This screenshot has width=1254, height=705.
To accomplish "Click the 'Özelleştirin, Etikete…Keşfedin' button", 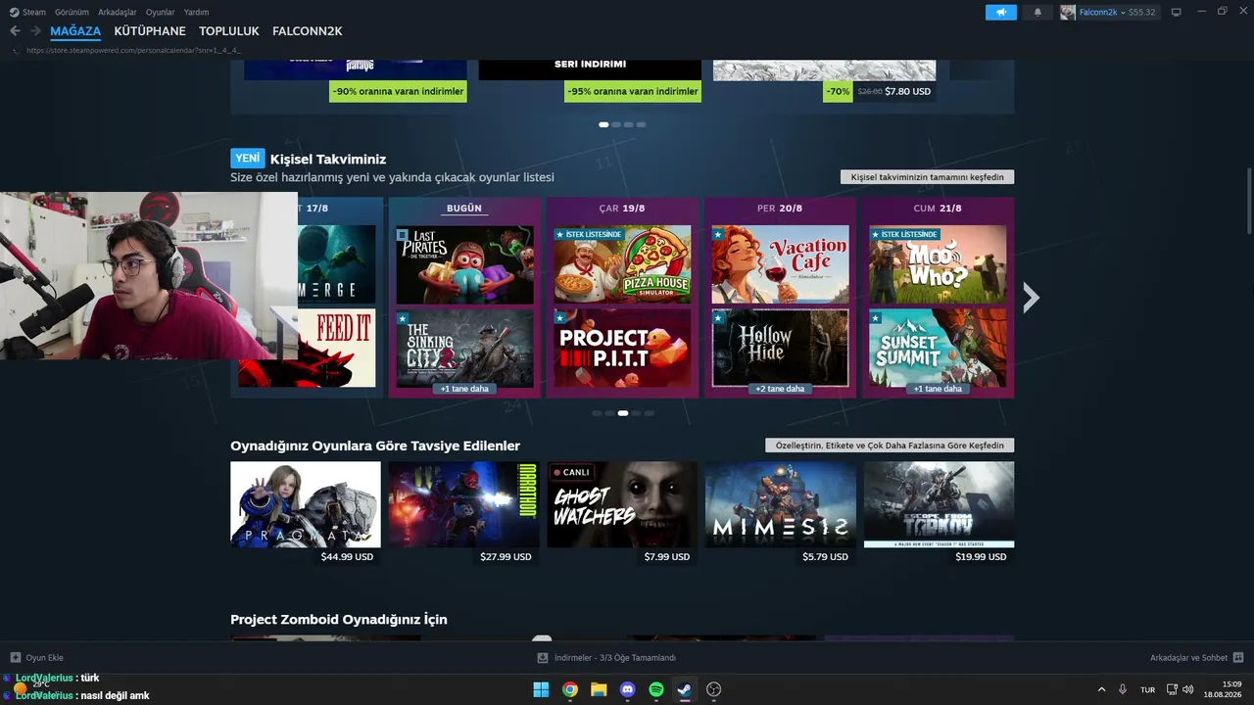I will (890, 446).
